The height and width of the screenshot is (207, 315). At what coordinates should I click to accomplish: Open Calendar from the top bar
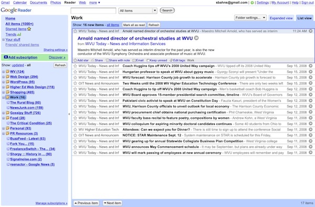pos(20,3)
